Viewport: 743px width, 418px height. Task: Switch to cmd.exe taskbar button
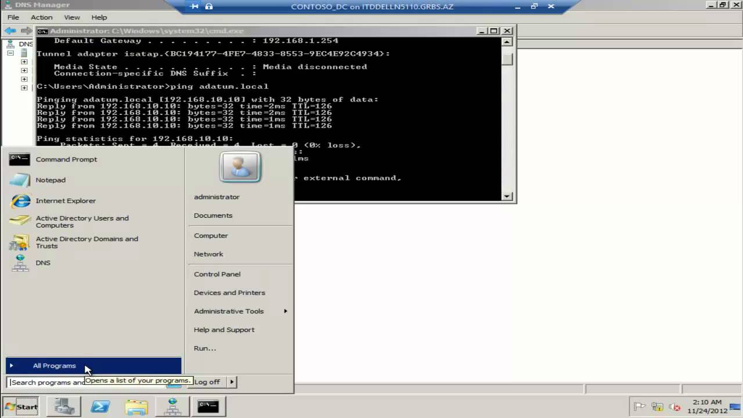208,406
